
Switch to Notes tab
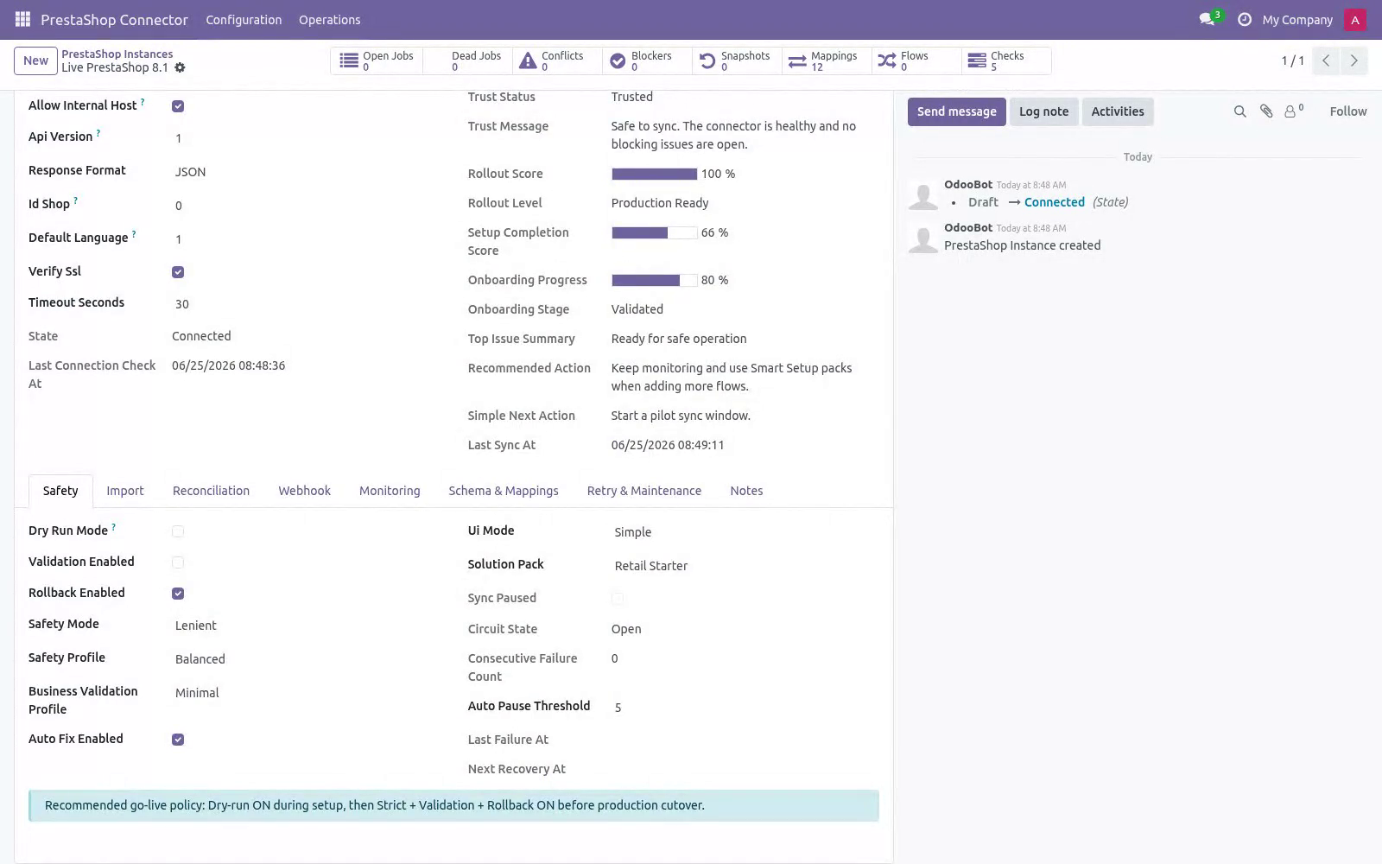pyautogui.click(x=746, y=491)
